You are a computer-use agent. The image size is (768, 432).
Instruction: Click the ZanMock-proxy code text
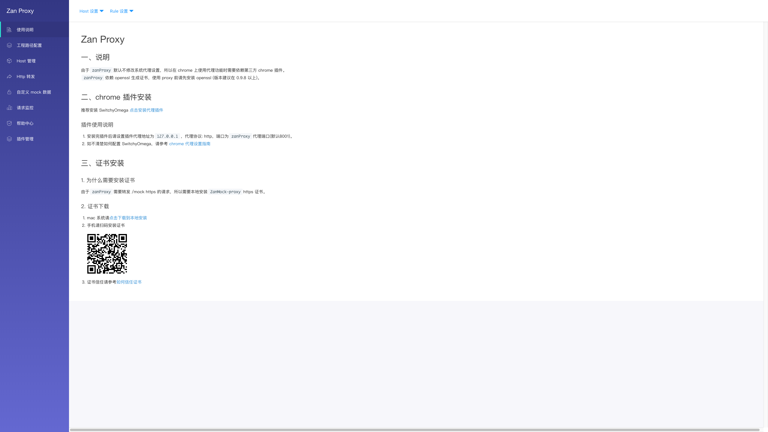225,192
